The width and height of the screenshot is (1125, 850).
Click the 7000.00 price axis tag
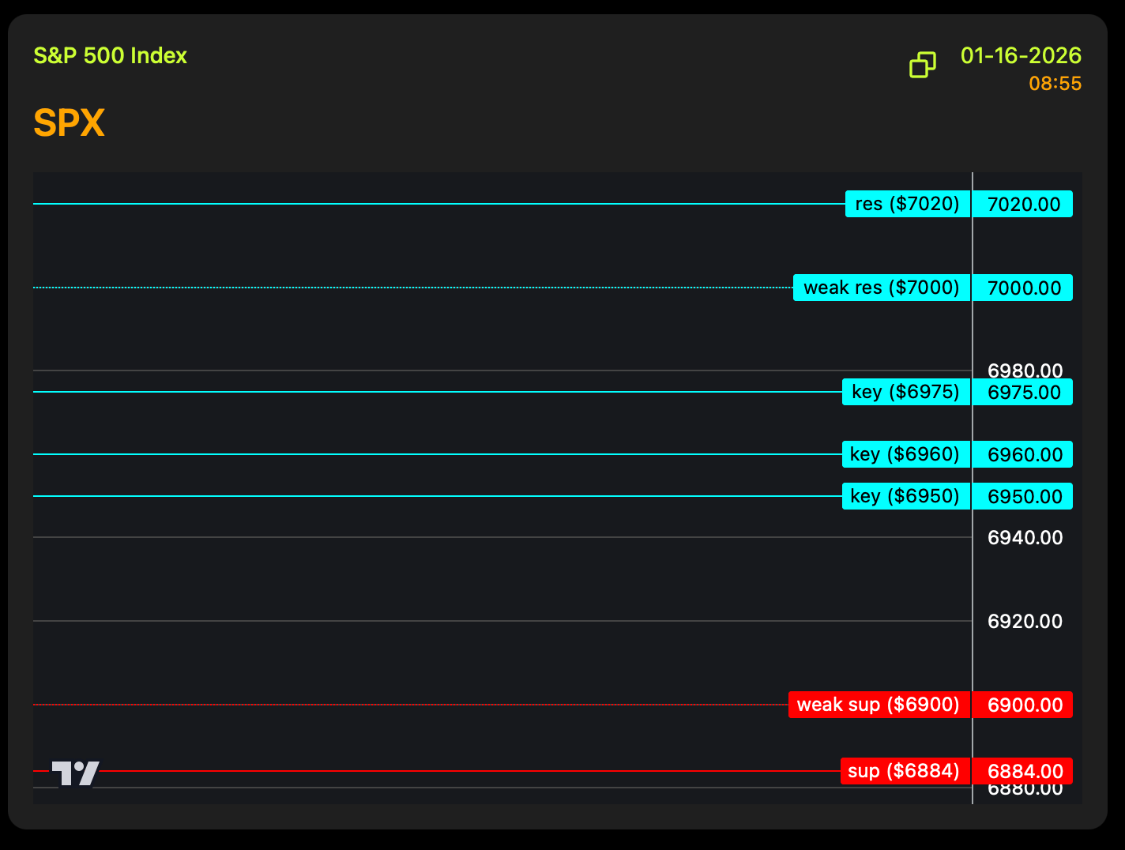1023,288
